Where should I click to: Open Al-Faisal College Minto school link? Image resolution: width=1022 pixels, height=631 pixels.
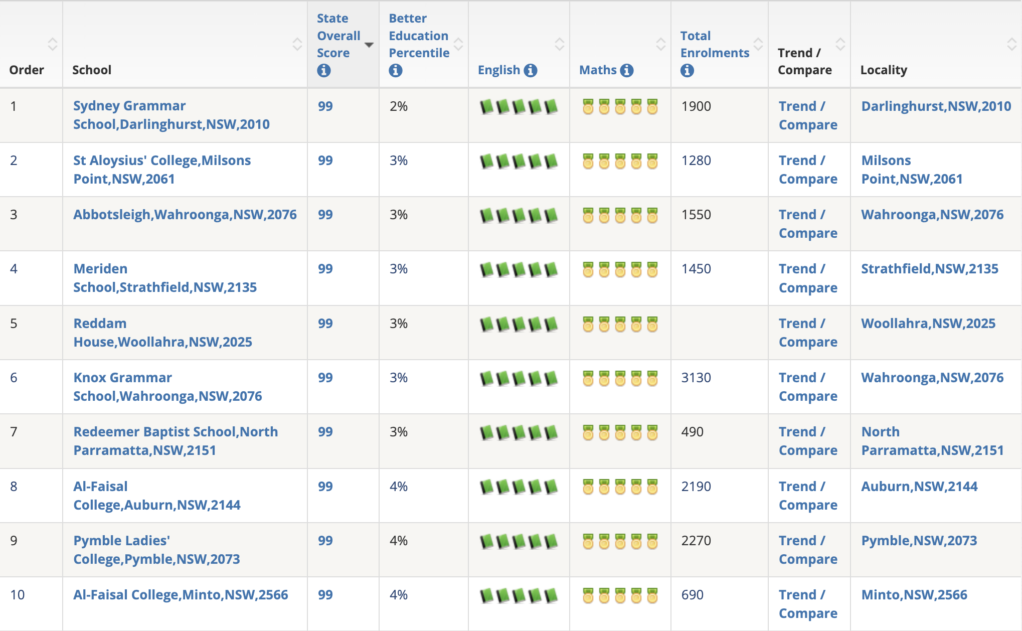point(181,595)
